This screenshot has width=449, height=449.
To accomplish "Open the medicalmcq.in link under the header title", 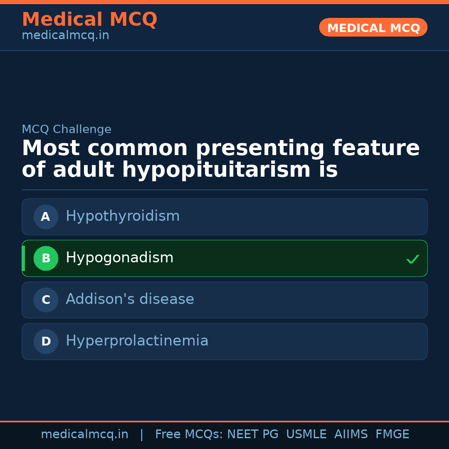I will pyautogui.click(x=65, y=36).
